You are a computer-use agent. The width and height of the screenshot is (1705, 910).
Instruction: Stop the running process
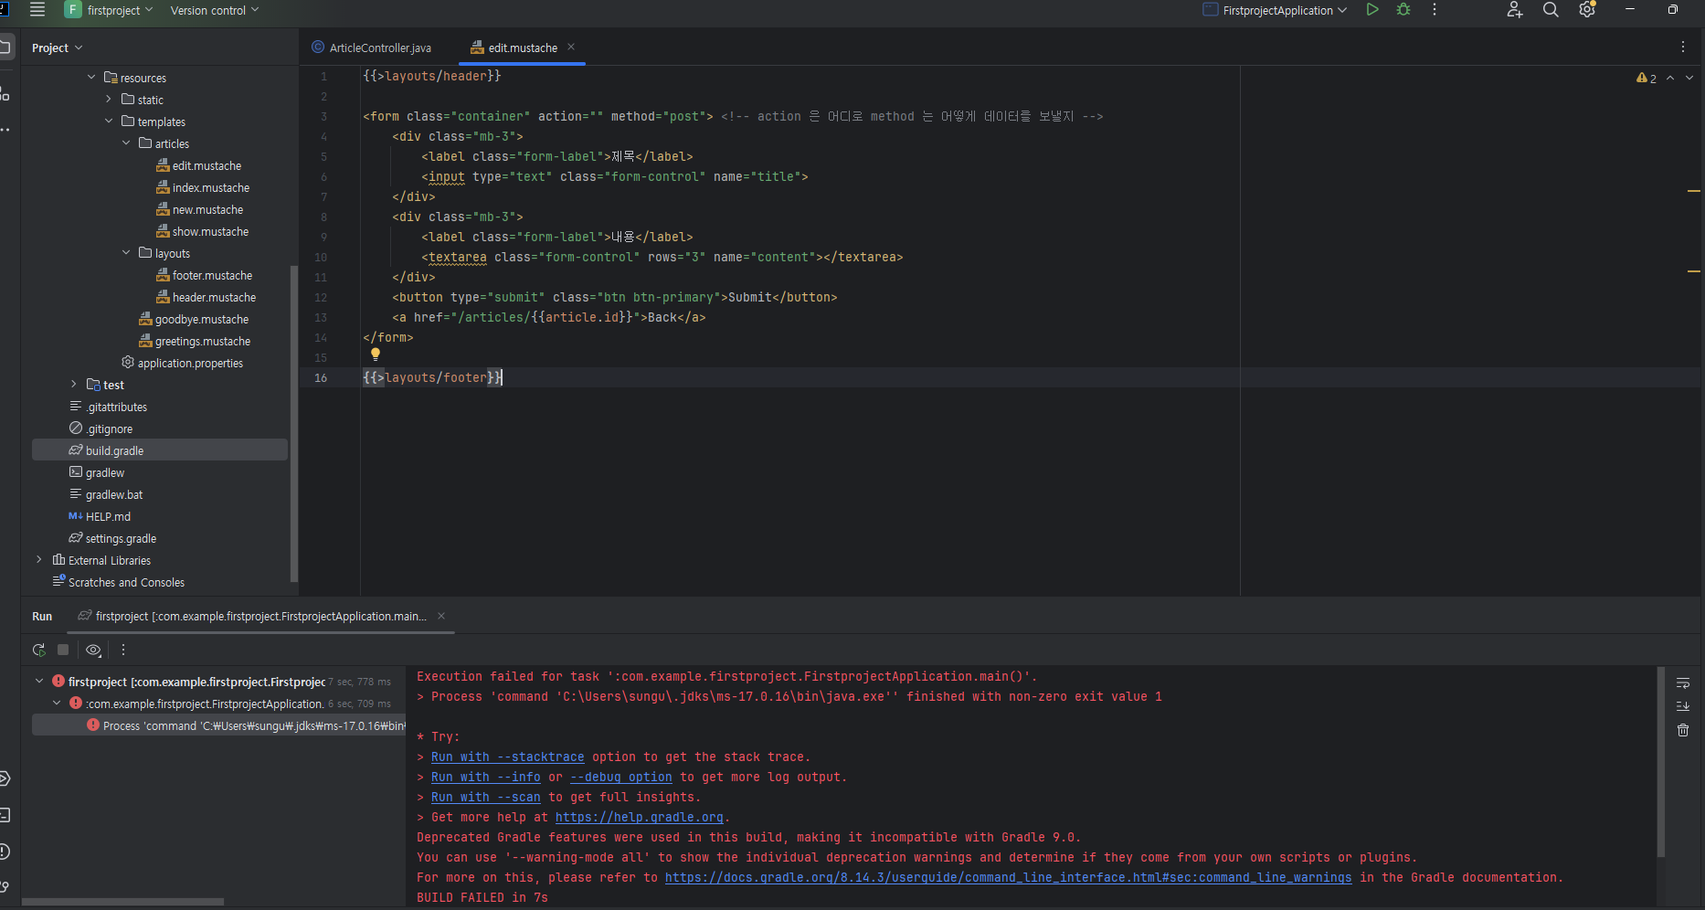point(63,650)
